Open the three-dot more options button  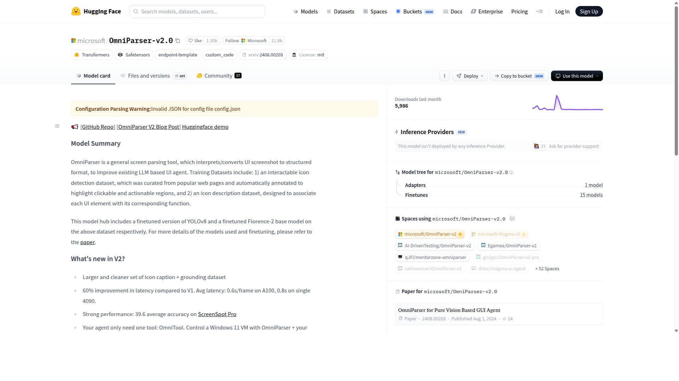click(x=445, y=76)
